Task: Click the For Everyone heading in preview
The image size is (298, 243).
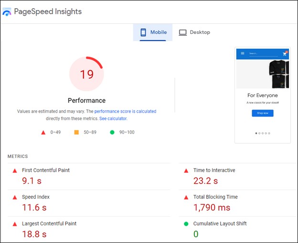Action: 263,95
